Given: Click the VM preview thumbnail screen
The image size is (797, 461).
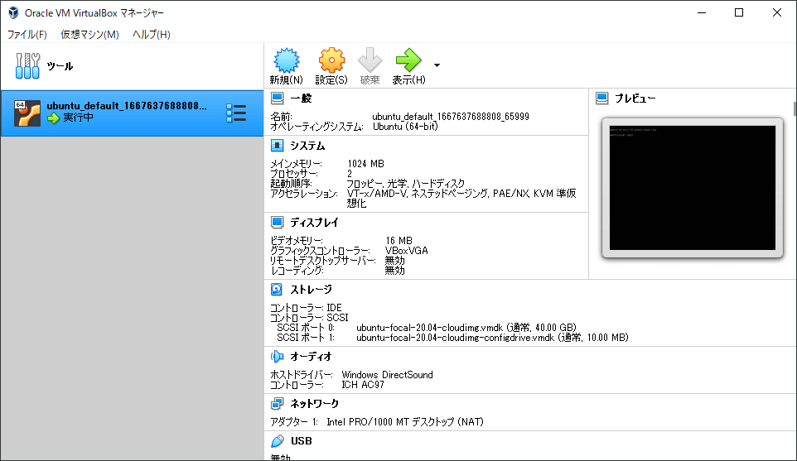Looking at the screenshot, I should pos(693,188).
